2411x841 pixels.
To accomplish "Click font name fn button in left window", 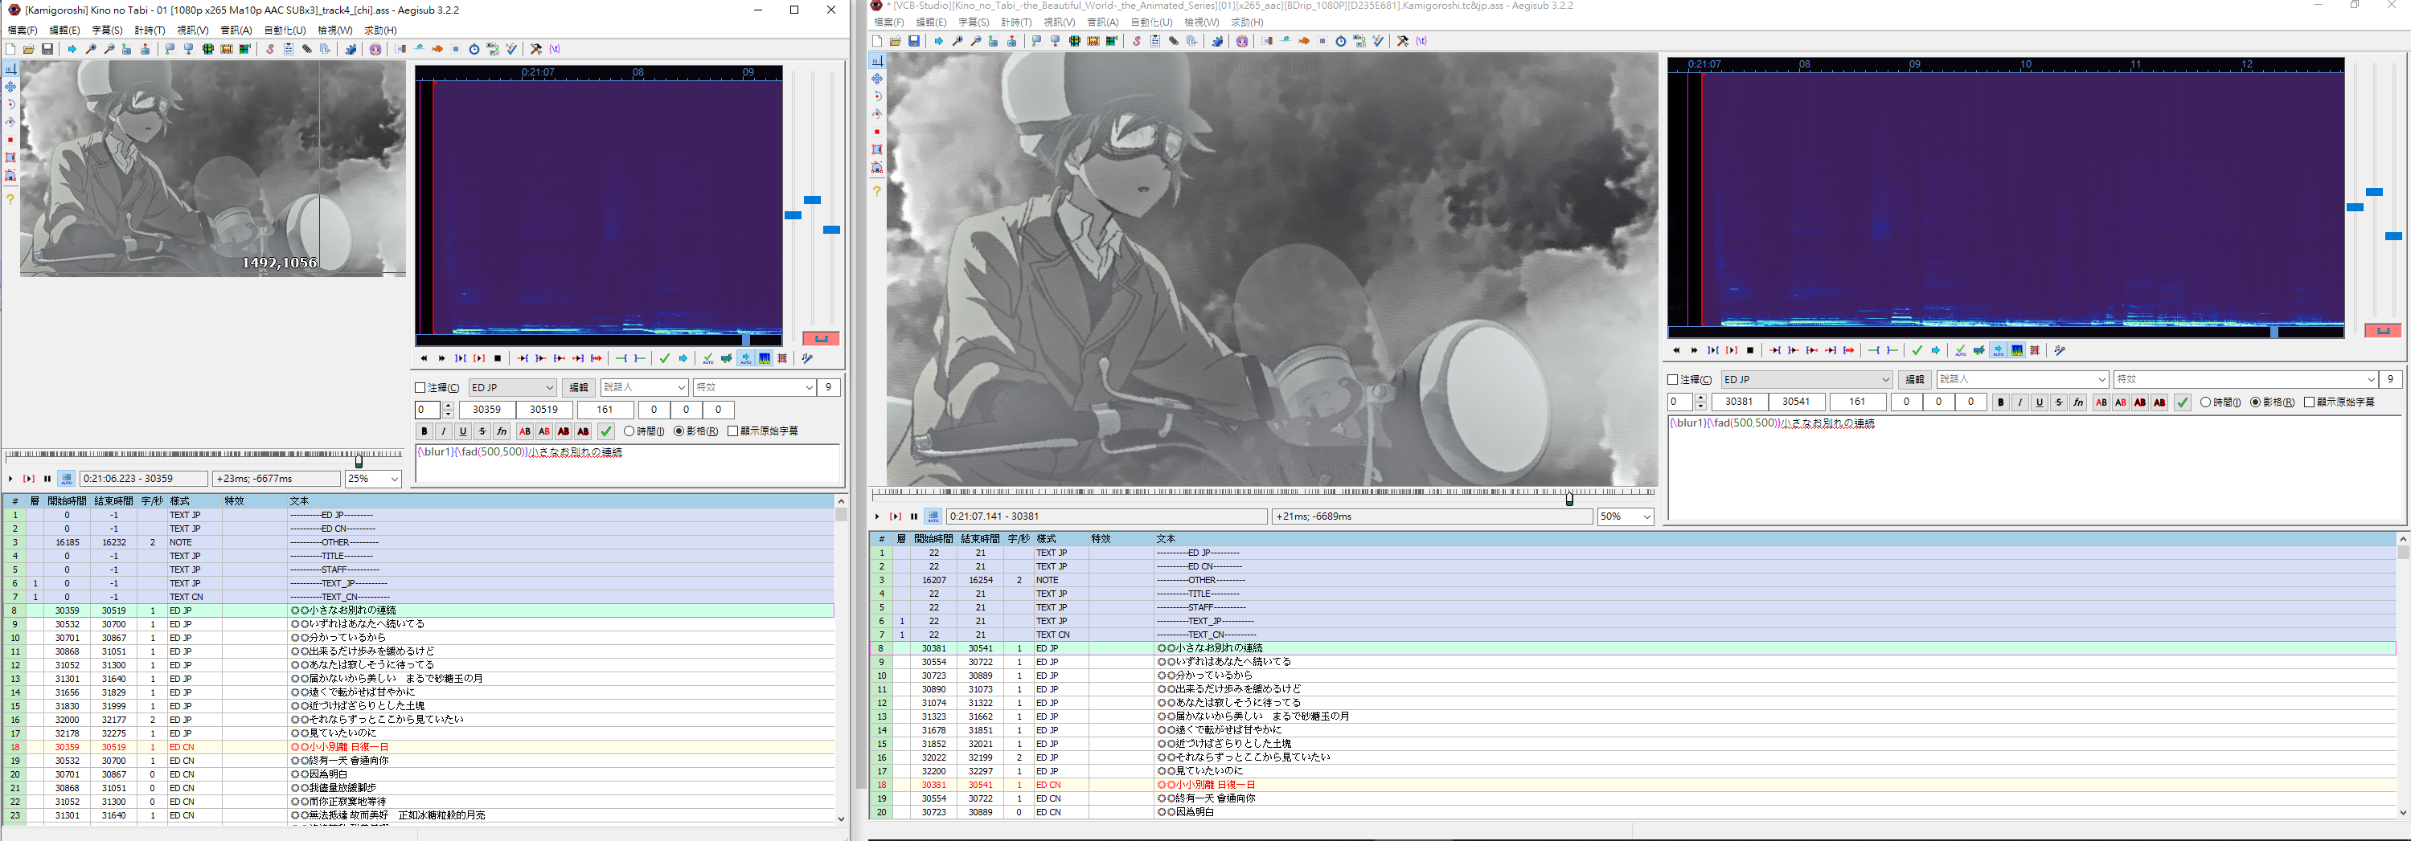I will point(502,431).
